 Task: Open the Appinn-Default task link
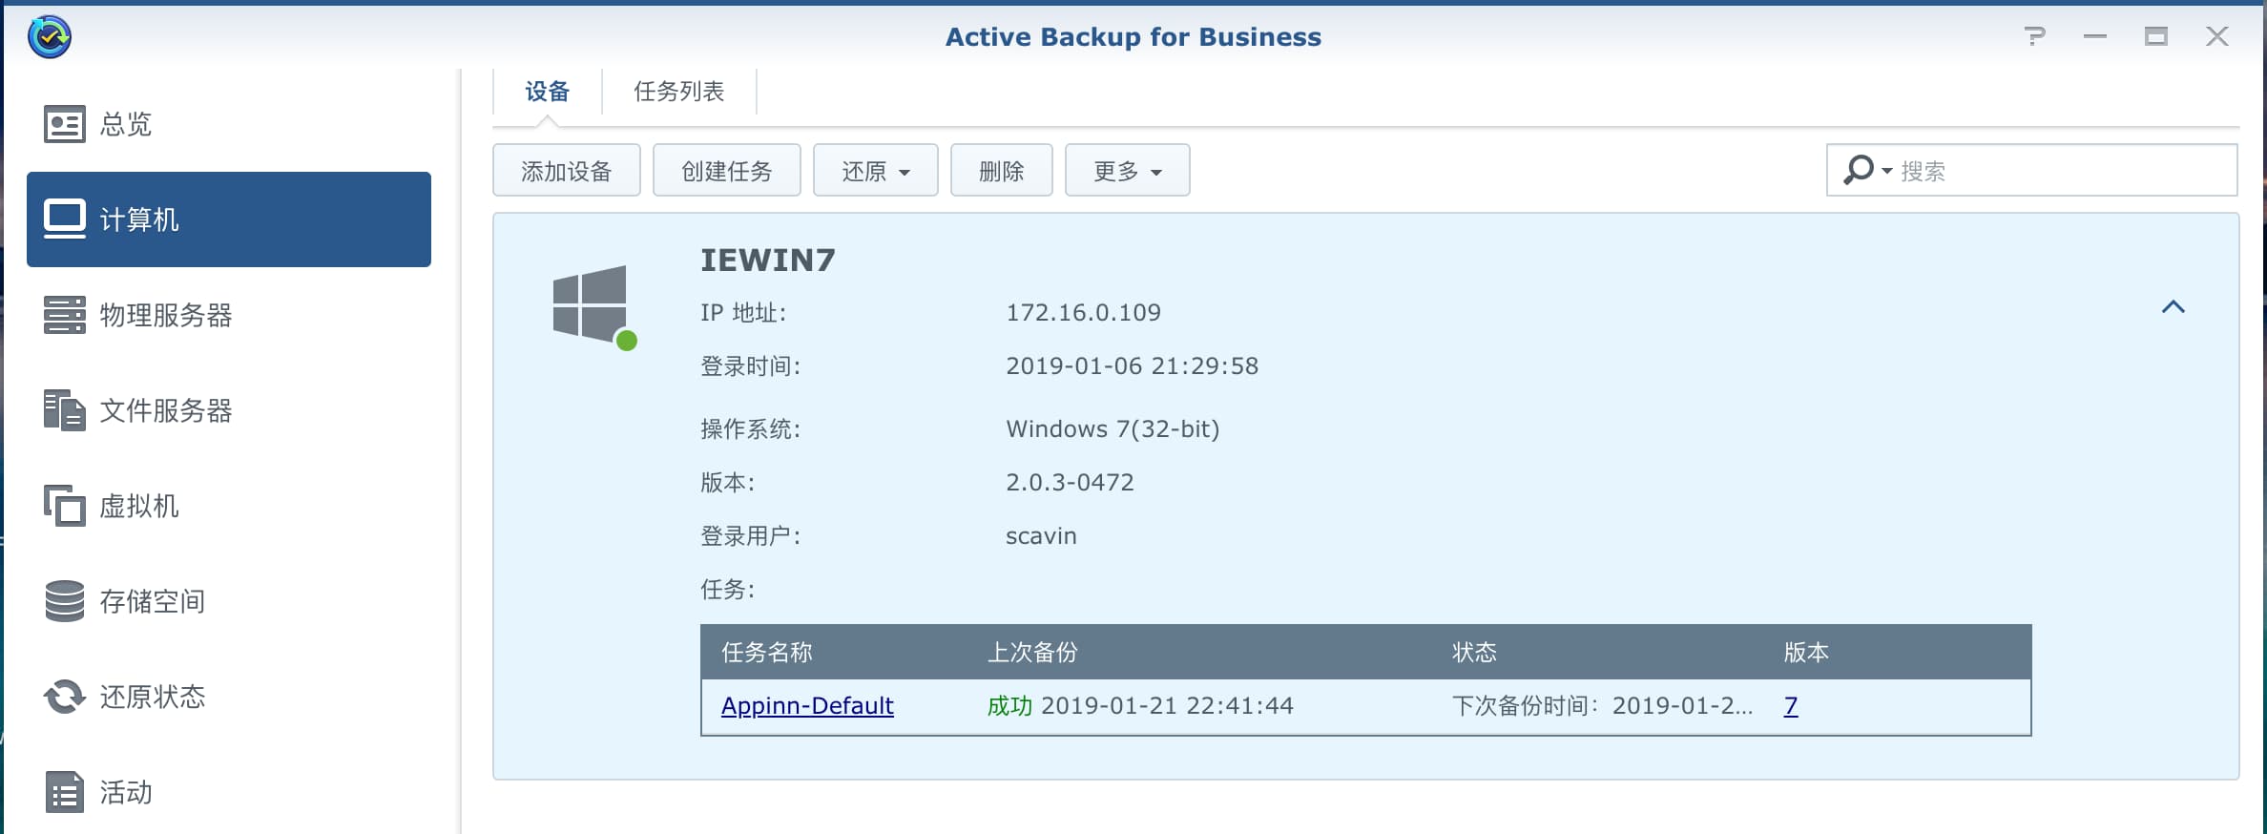(x=807, y=706)
